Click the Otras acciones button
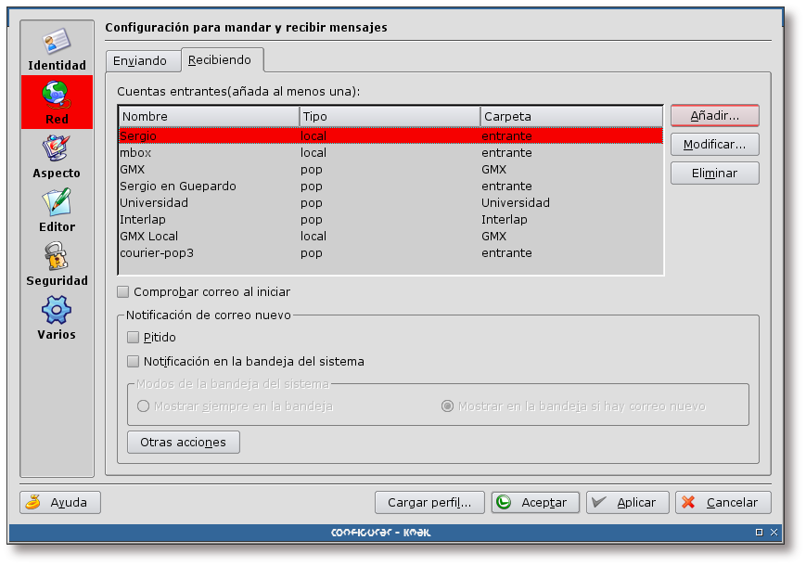 tap(183, 442)
